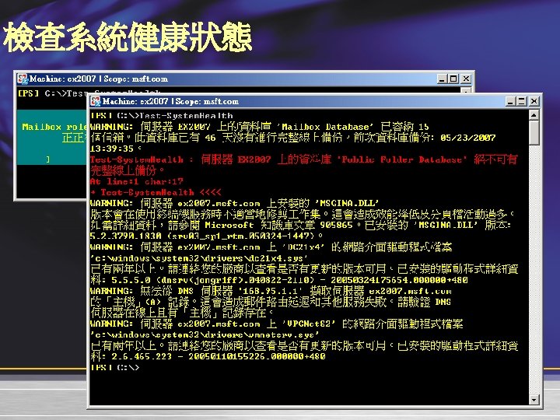Click the 'VPCNet82' warning line
Image resolution: width=560 pixels, height=420 pixels.
[276, 324]
